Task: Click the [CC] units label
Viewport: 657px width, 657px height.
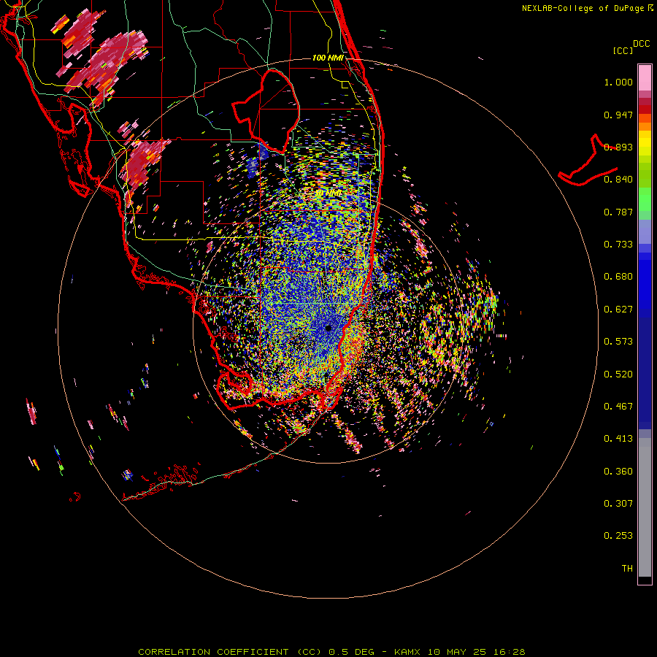Action: (x=623, y=50)
